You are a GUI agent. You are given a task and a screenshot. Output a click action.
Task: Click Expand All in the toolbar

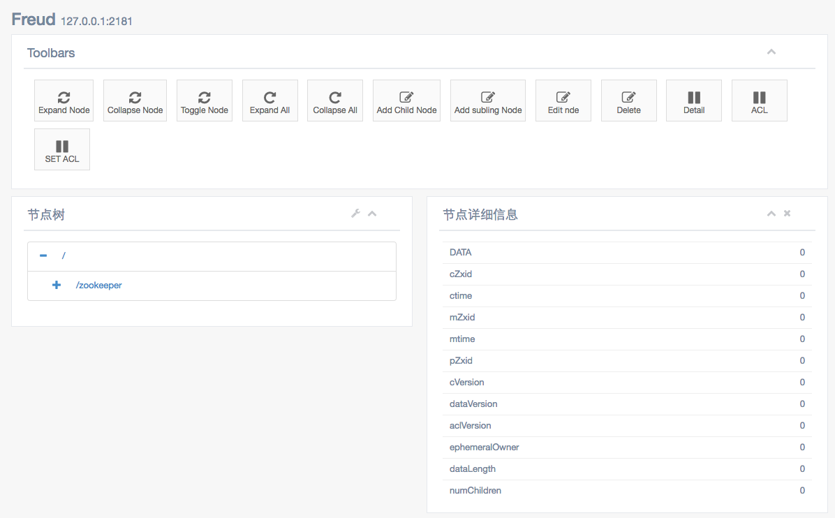269,101
